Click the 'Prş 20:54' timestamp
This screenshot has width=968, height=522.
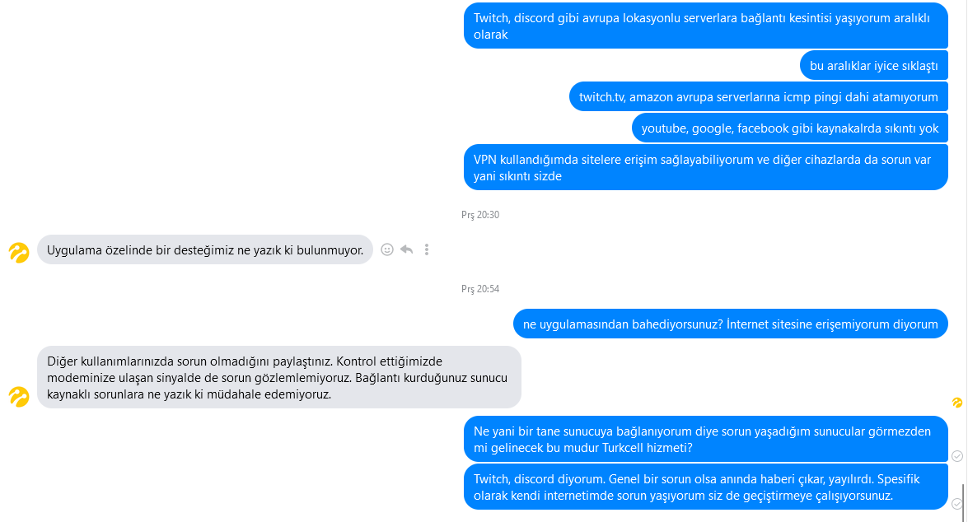(480, 289)
